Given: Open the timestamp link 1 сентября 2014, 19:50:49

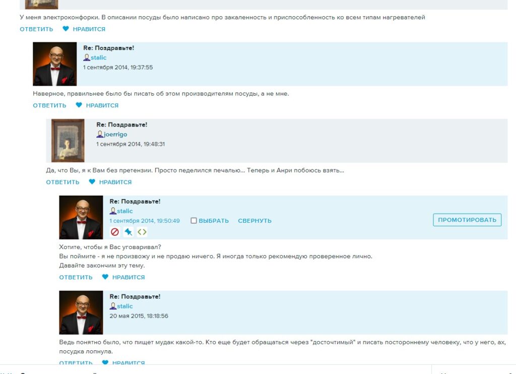Looking at the screenshot, I should point(145,221).
